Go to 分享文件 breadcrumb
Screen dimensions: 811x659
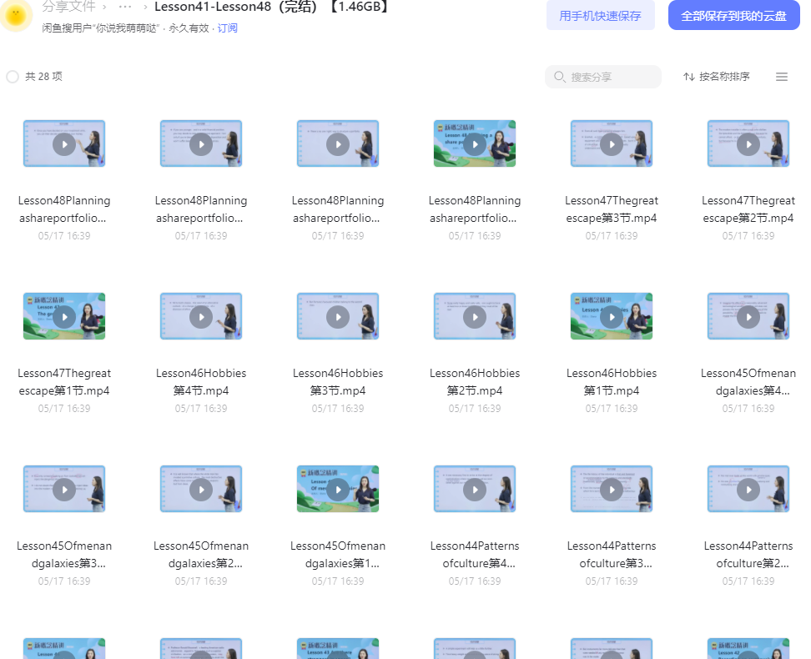click(68, 6)
